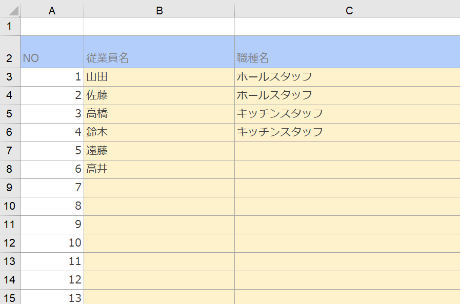Select row 8 header

pyautogui.click(x=10, y=170)
